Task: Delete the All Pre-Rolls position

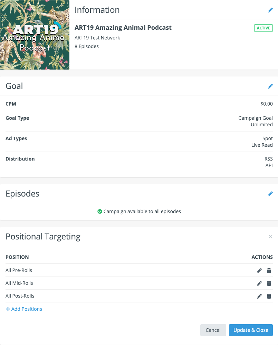Action: pos(269,271)
